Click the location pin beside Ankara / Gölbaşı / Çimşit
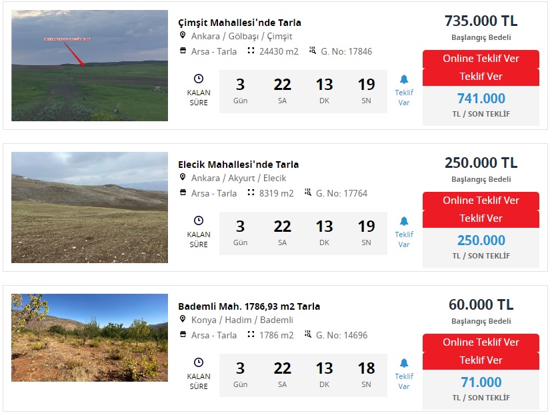This screenshot has width=552, height=415. pyautogui.click(x=183, y=36)
